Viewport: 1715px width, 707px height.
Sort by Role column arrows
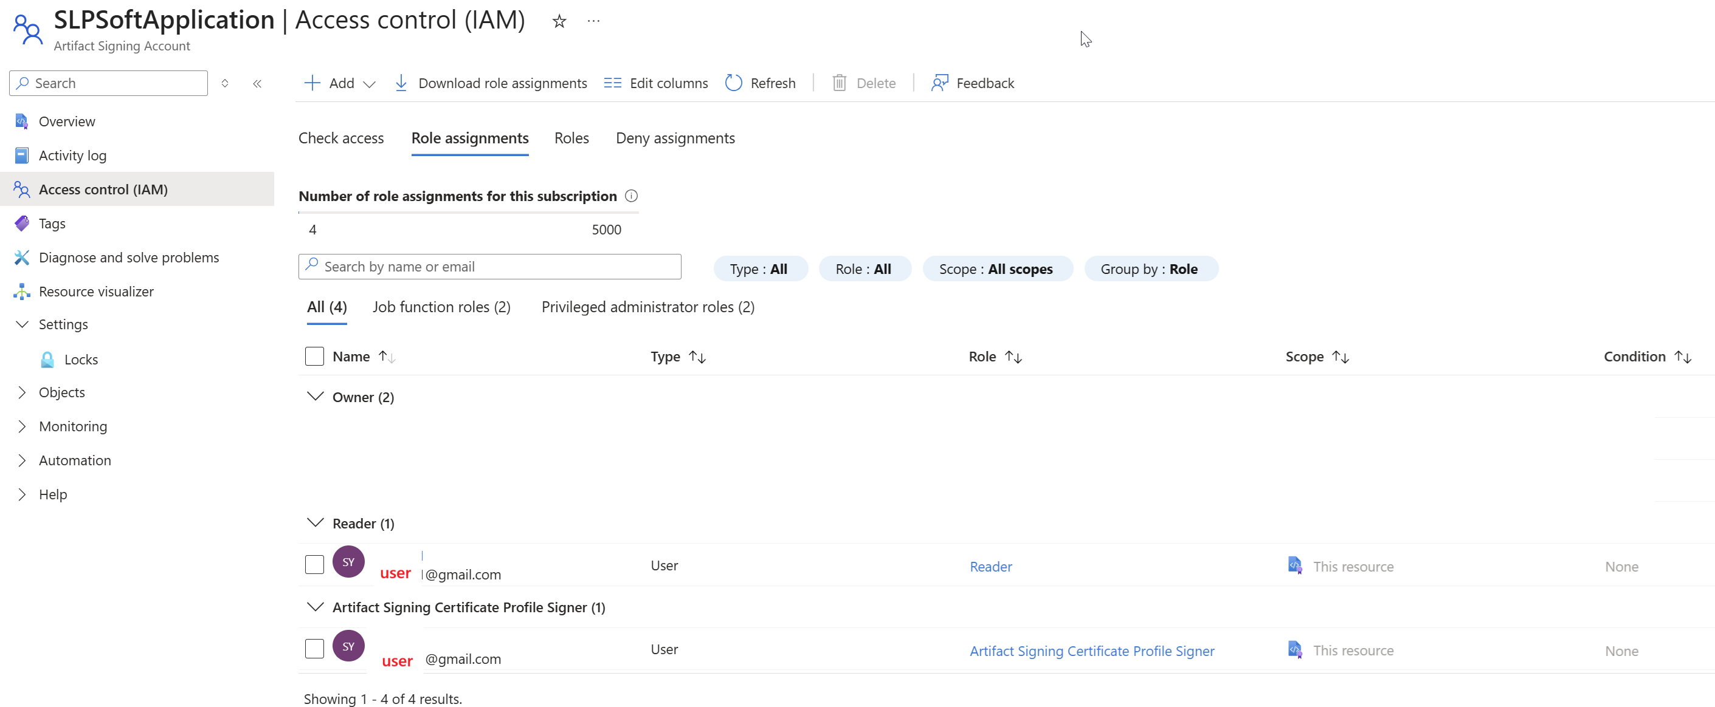click(1013, 357)
